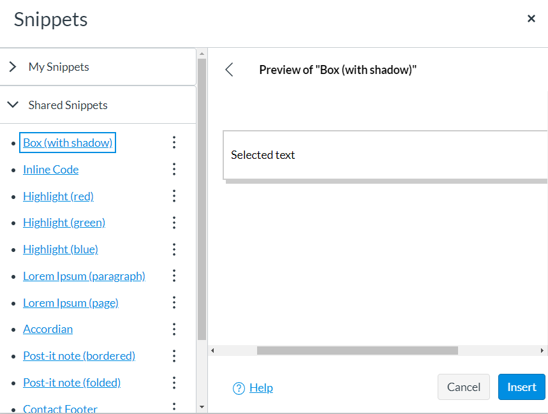This screenshot has height=414, width=548.
Task: Insert the previewed snippet
Action: coord(521,387)
